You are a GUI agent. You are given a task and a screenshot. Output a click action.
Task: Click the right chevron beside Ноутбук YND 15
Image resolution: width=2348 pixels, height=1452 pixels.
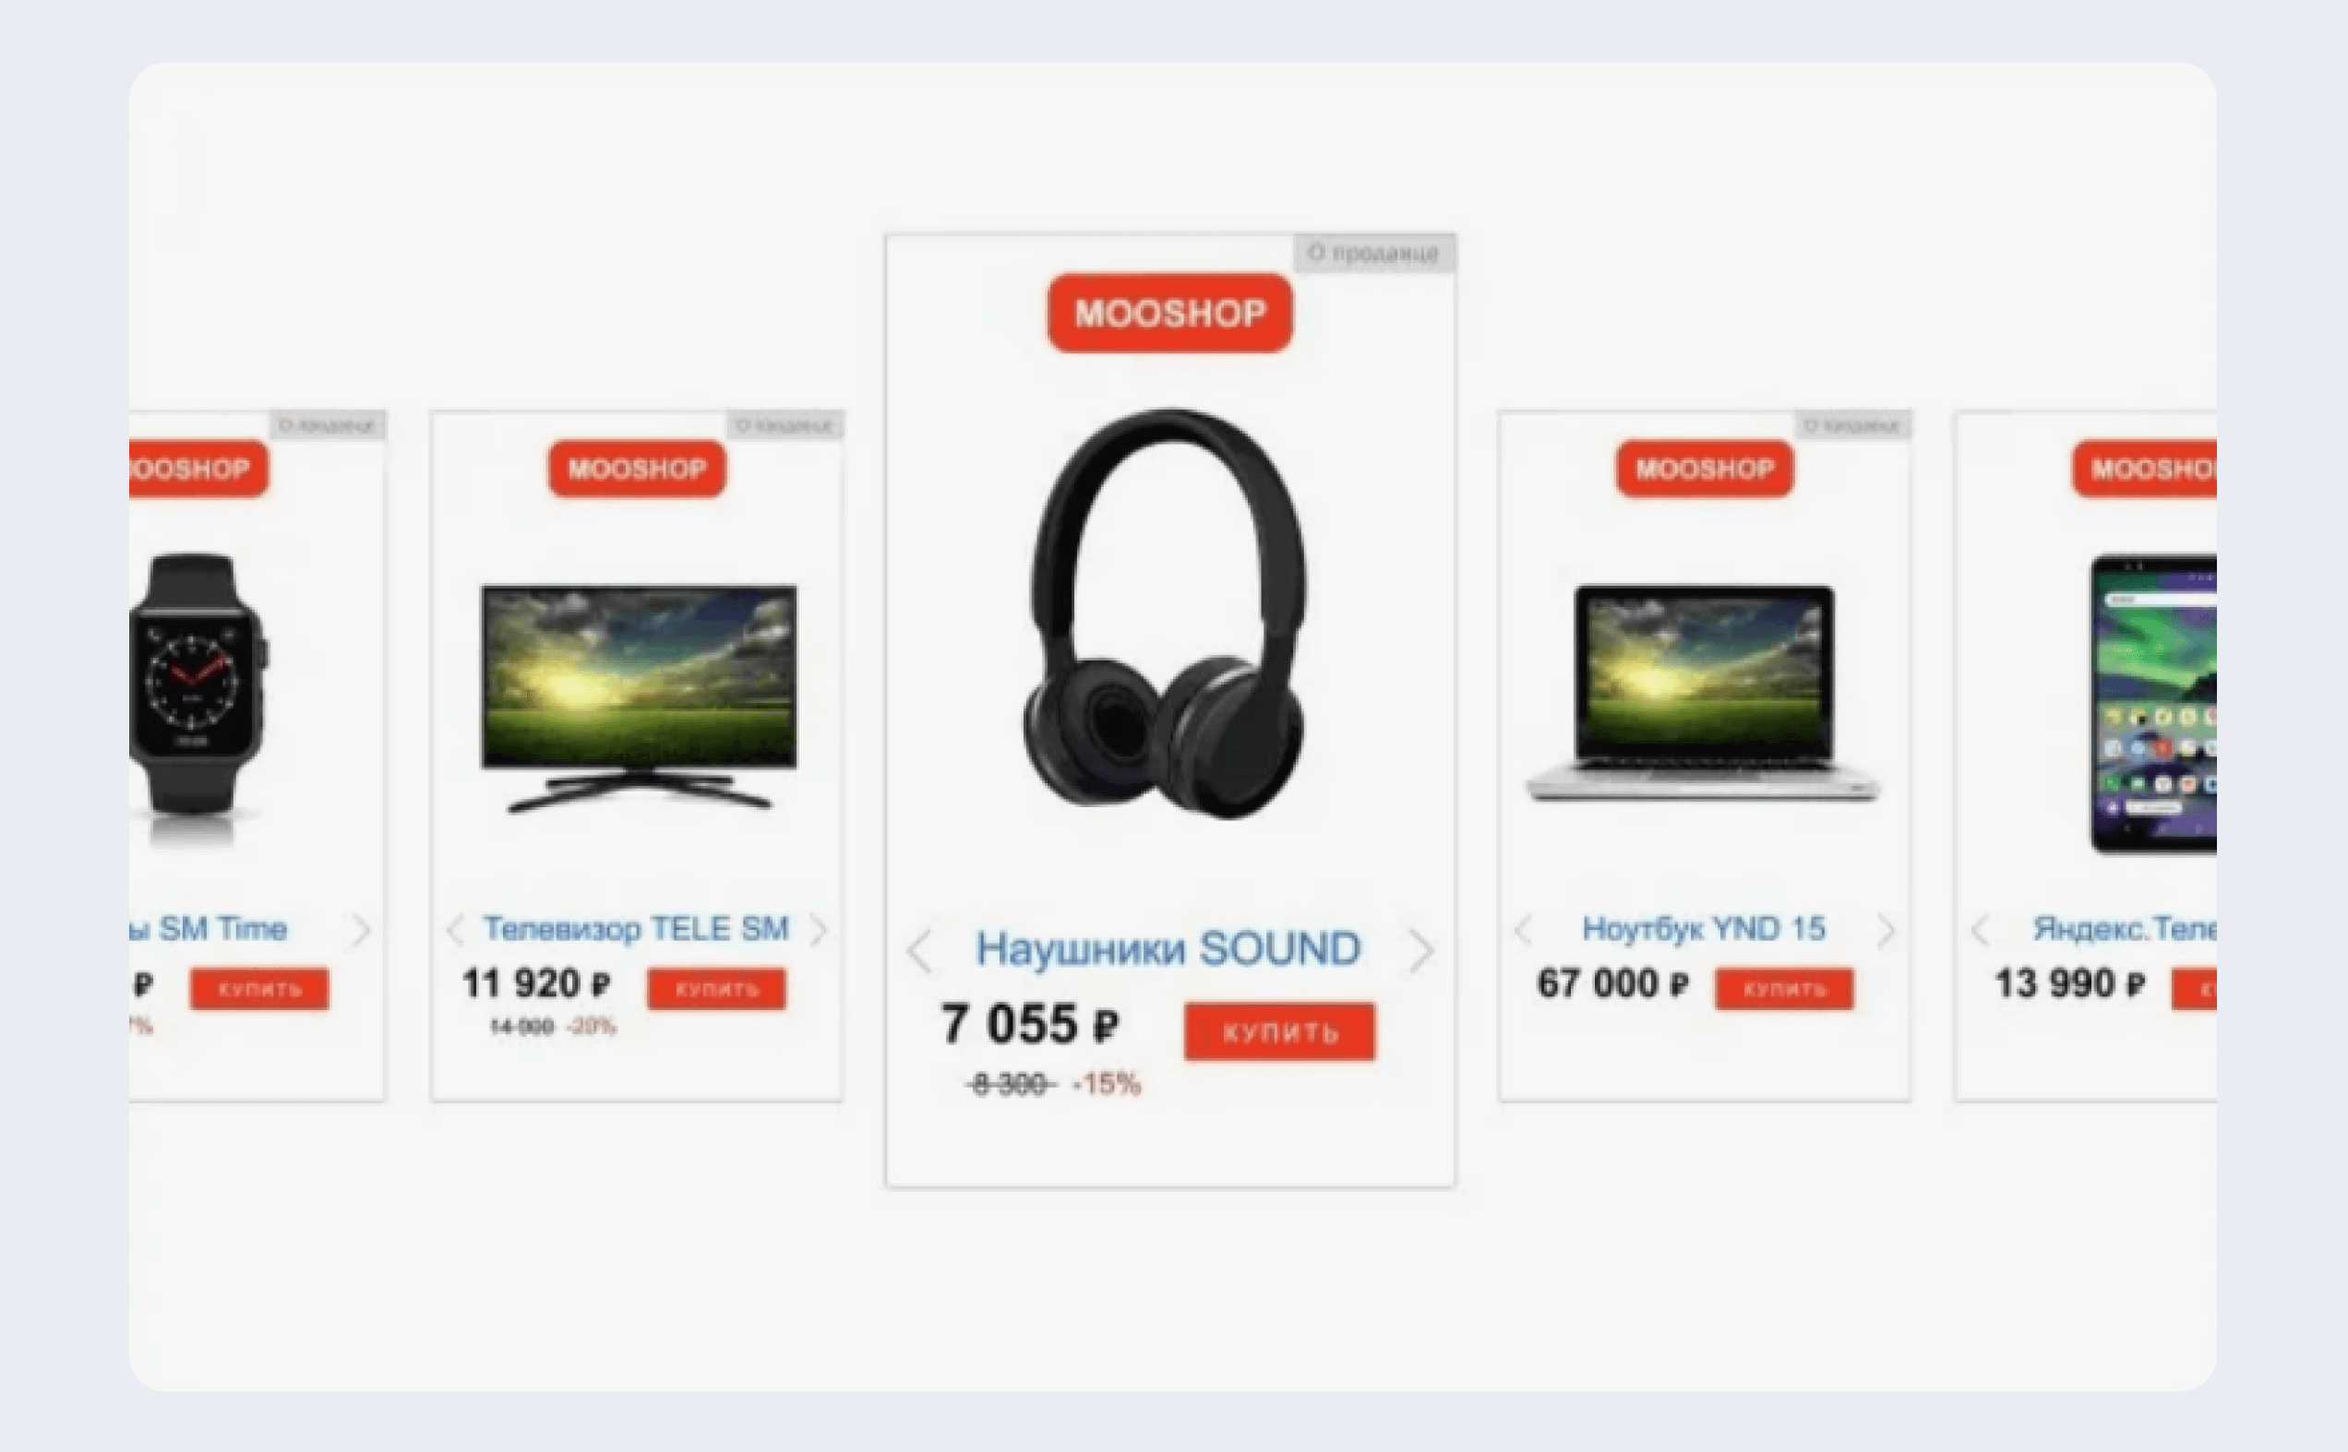click(x=1886, y=930)
